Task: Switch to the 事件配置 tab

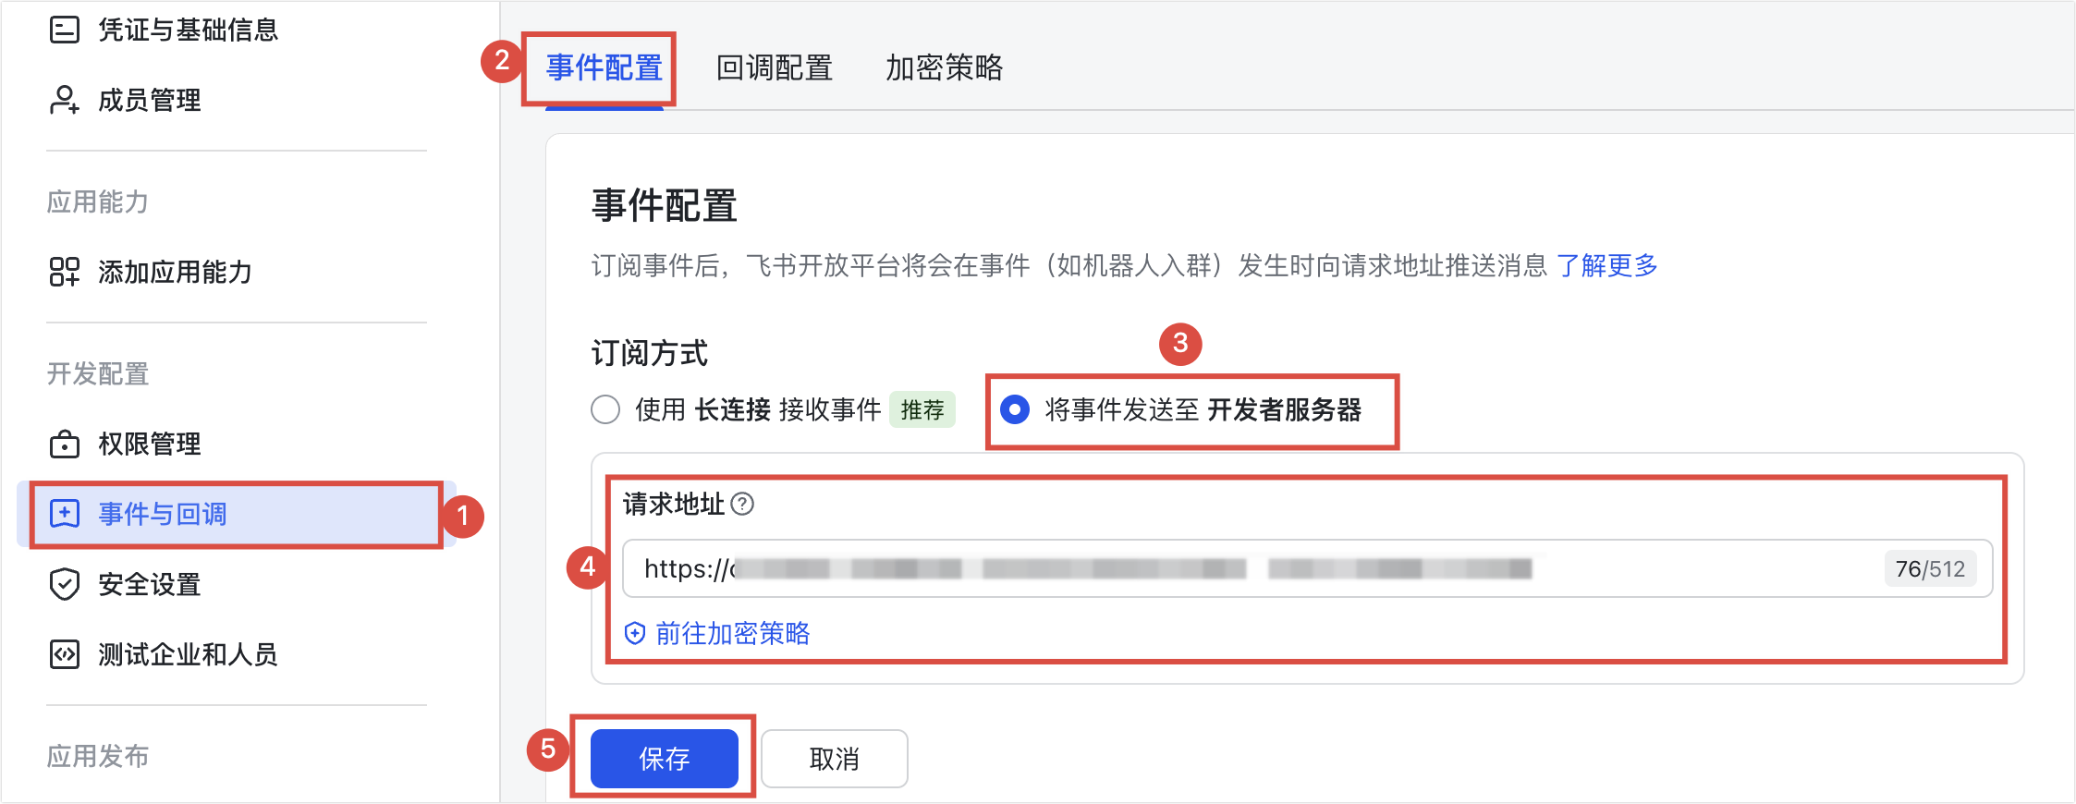Action: point(604,67)
